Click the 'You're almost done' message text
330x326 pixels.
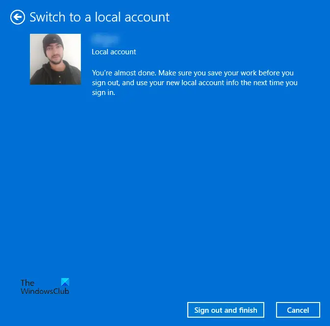(x=195, y=83)
